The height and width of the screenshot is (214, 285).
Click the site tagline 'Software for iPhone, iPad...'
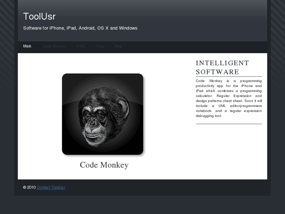80,28
